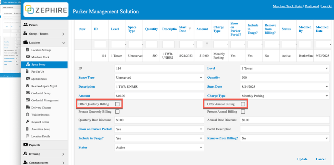This screenshot has width=334, height=165.
Task: Click the Groups - Tenants register icon
Action: click(26, 33)
